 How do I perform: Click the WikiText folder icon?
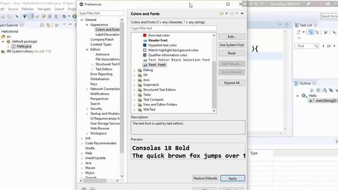tap(139, 110)
